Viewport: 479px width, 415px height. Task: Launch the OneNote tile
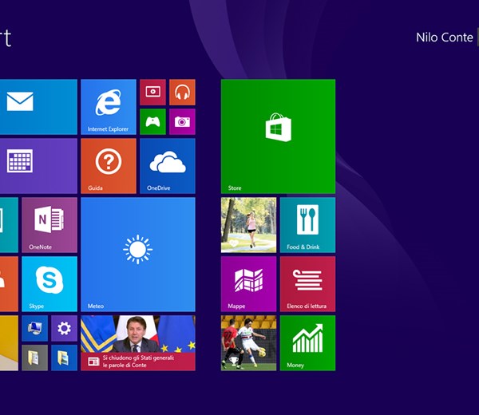click(49, 225)
